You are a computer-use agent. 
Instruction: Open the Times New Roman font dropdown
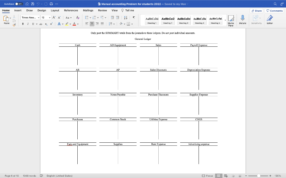coord(39,18)
